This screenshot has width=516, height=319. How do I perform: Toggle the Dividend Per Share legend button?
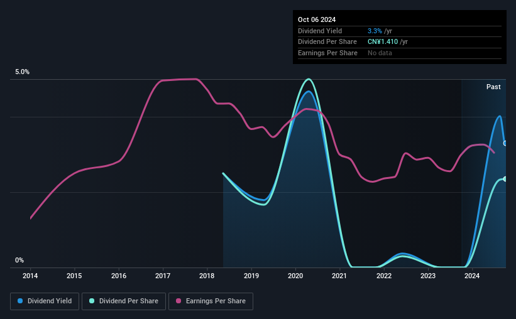coord(124,301)
